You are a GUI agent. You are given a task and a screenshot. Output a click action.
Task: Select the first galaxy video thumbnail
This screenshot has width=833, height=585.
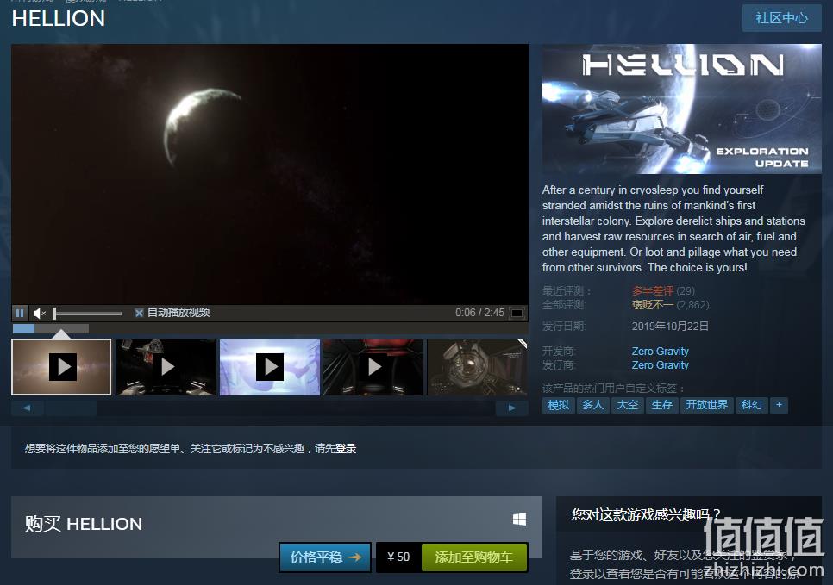(x=61, y=367)
